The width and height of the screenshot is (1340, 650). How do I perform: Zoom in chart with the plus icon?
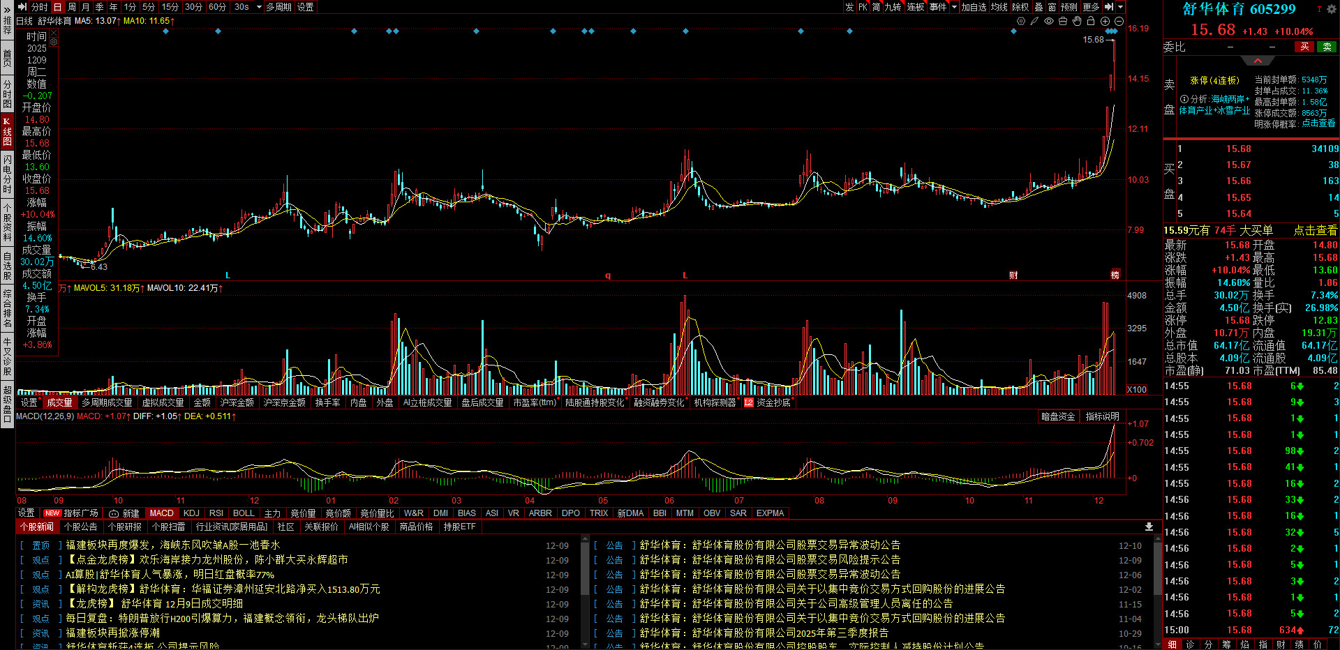1105,21
